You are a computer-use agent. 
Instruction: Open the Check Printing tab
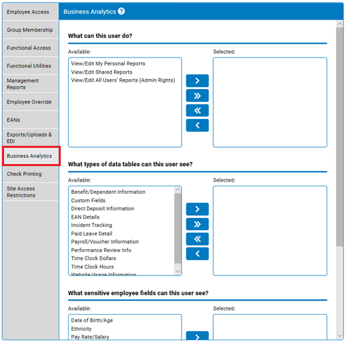(x=30, y=174)
